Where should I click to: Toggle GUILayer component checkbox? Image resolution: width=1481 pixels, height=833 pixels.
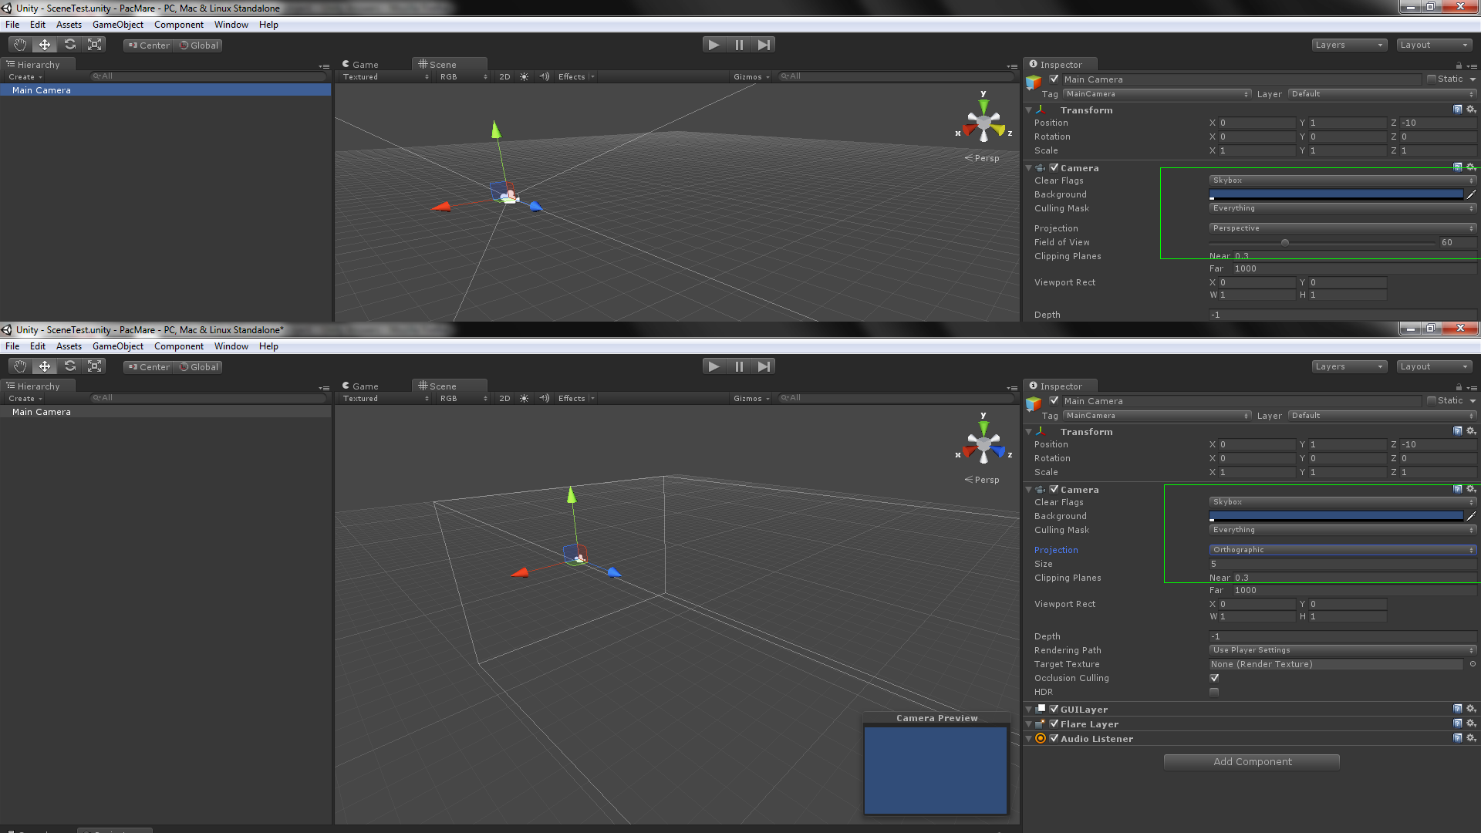(1054, 709)
